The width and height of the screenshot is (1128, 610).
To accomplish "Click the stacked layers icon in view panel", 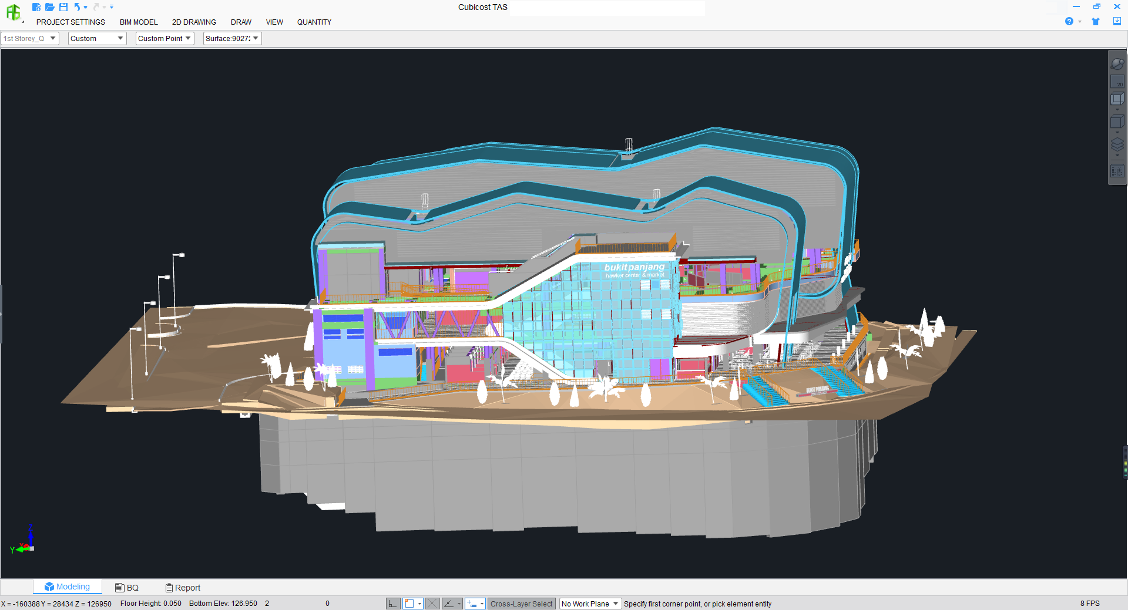I will click(x=1117, y=144).
